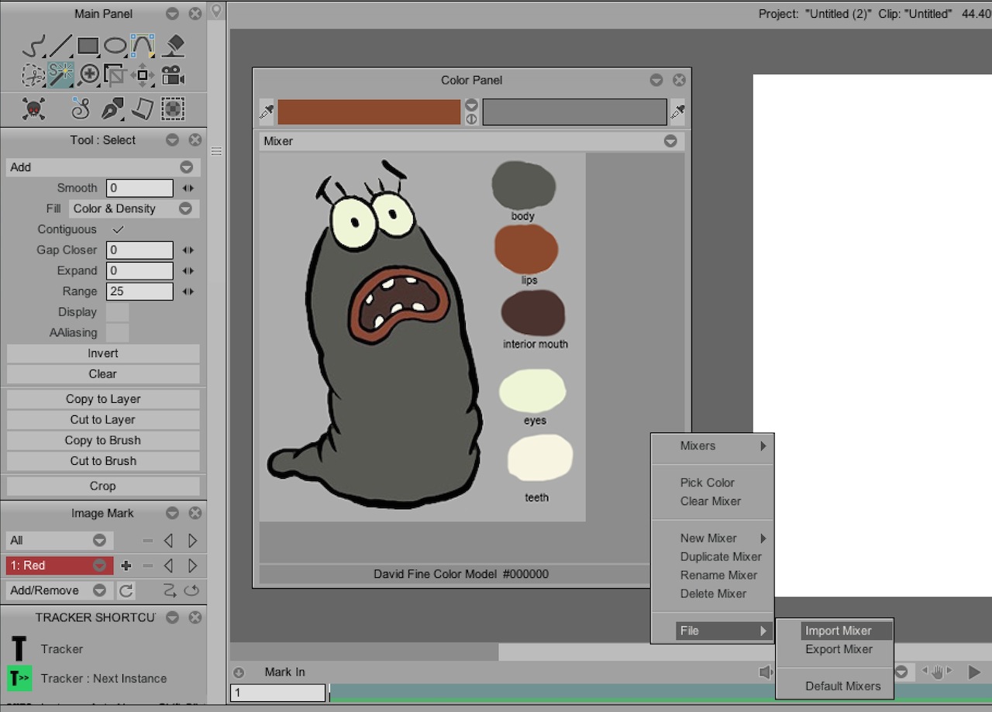Click the paper sheet icon
Screen dimensions: 992x712
[142, 109]
